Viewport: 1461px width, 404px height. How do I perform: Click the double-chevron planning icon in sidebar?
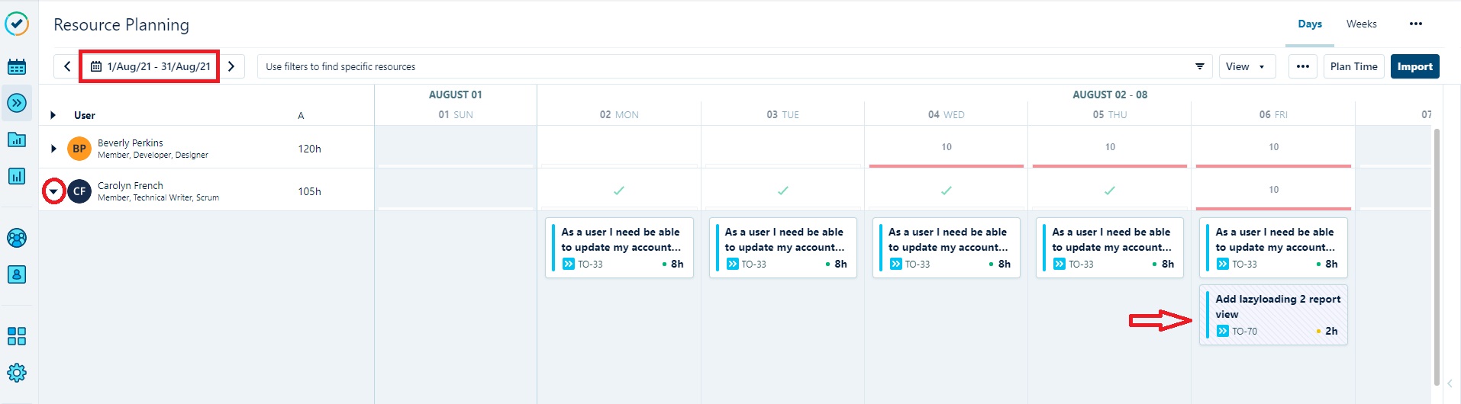pyautogui.click(x=17, y=103)
